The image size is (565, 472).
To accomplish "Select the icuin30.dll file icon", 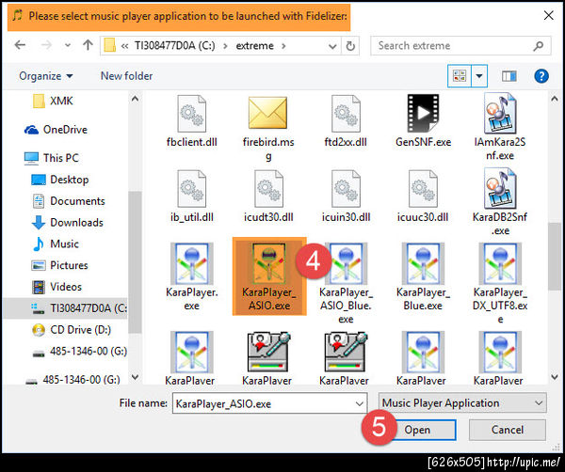I will (x=346, y=188).
